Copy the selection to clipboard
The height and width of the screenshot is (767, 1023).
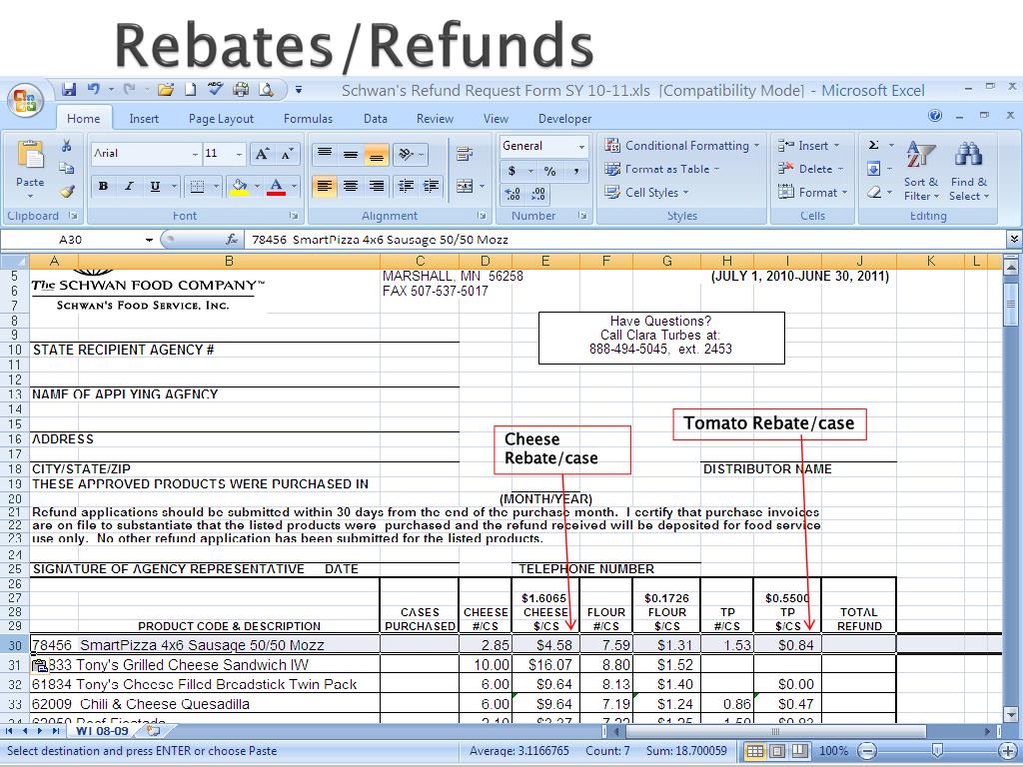[67, 168]
